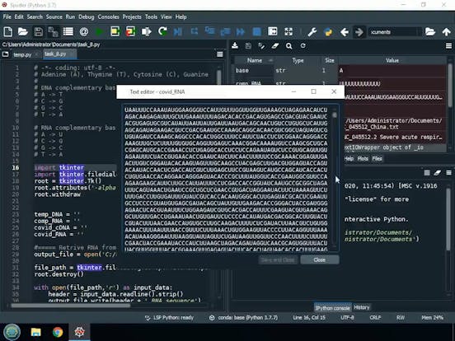Click the covid_RNA text editor vertical scrollbar
Image resolution: width=455 pixels, height=341 pixels.
[335, 177]
